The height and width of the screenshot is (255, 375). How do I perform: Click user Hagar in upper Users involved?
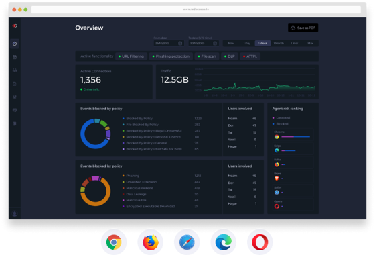242,146
